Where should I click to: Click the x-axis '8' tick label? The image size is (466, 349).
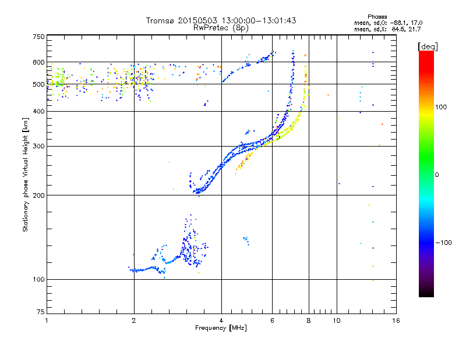tap(309, 320)
